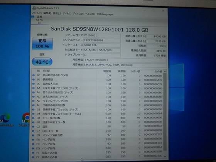The image size is (216, 162).
Task: Select the メディア消耗指標 row name
Action: coord(52,135)
